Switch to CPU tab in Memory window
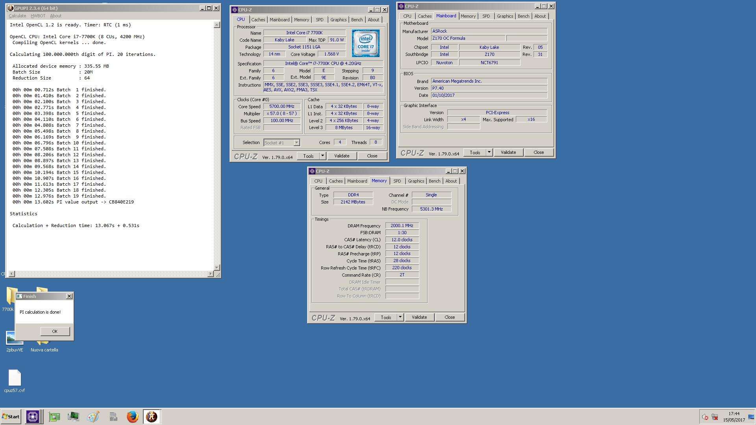 pyautogui.click(x=318, y=181)
